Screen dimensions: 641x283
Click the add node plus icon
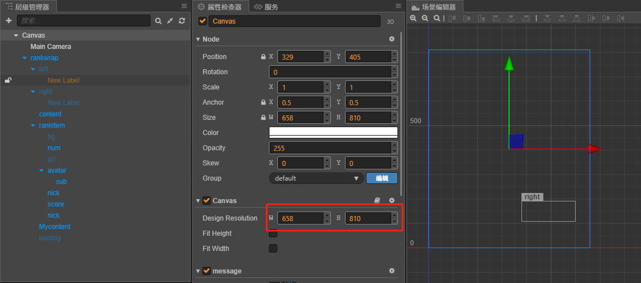coord(8,21)
